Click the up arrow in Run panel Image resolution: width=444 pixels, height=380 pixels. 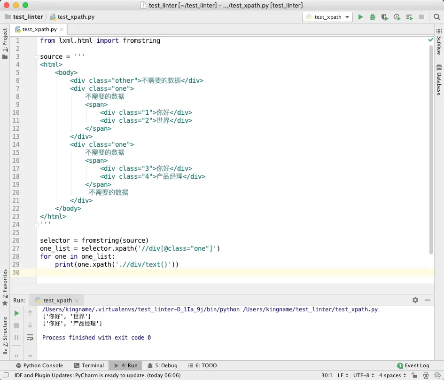coord(30,313)
